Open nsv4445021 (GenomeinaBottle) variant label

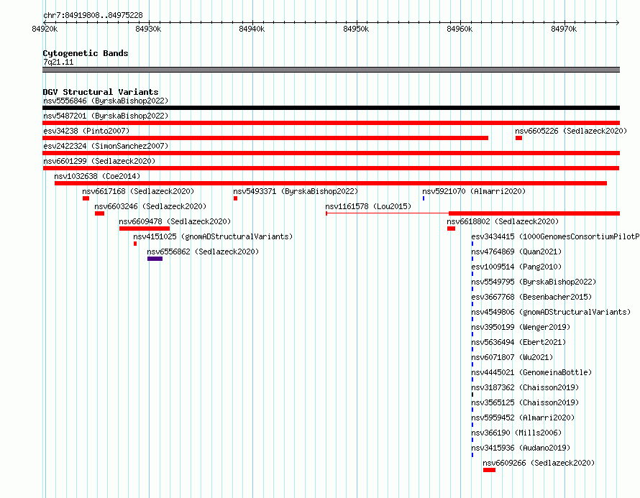(531, 372)
